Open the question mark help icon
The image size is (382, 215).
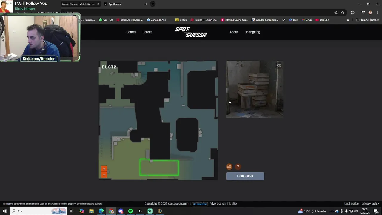[x=238, y=167]
